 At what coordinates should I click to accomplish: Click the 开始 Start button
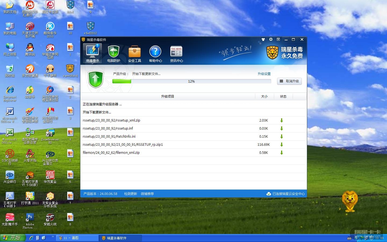13,238
